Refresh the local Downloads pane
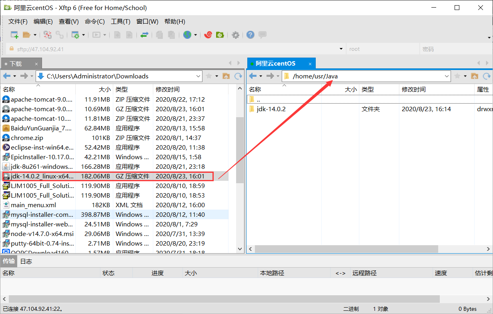The height and width of the screenshot is (314, 493). coord(238,76)
